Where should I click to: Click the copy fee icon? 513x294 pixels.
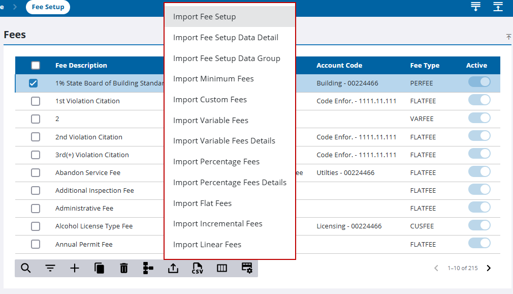point(100,268)
